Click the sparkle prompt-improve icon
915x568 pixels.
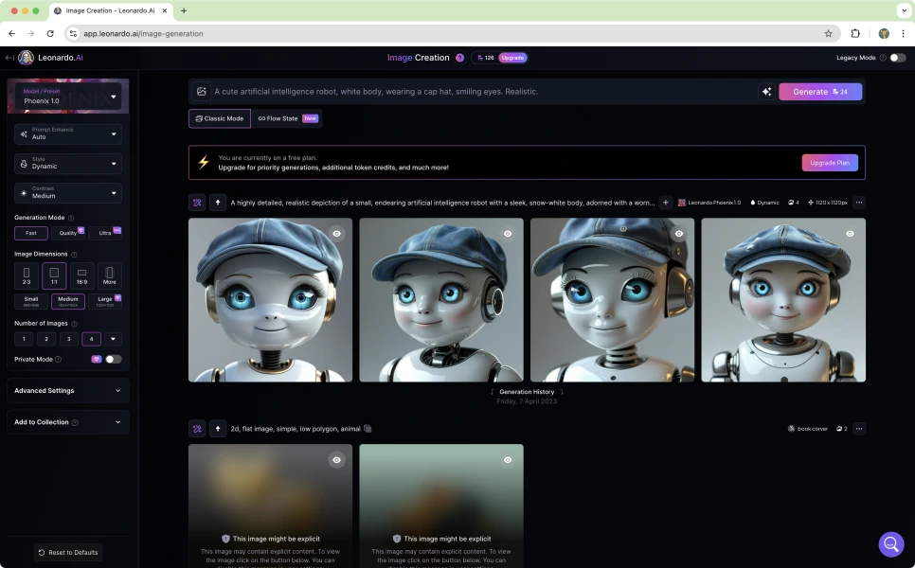pyautogui.click(x=767, y=92)
